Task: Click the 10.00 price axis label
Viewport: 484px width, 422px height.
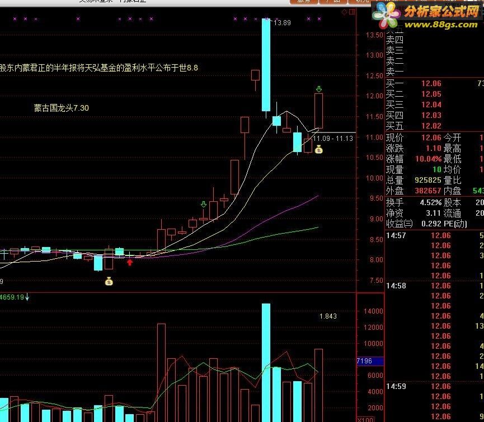Action: (x=374, y=178)
